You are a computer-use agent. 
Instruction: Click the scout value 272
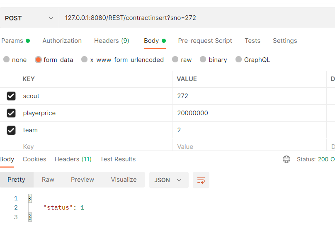tap(183, 96)
